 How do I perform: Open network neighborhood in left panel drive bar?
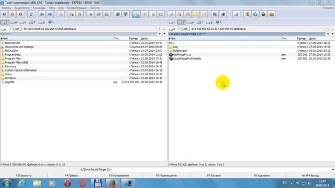point(51,22)
